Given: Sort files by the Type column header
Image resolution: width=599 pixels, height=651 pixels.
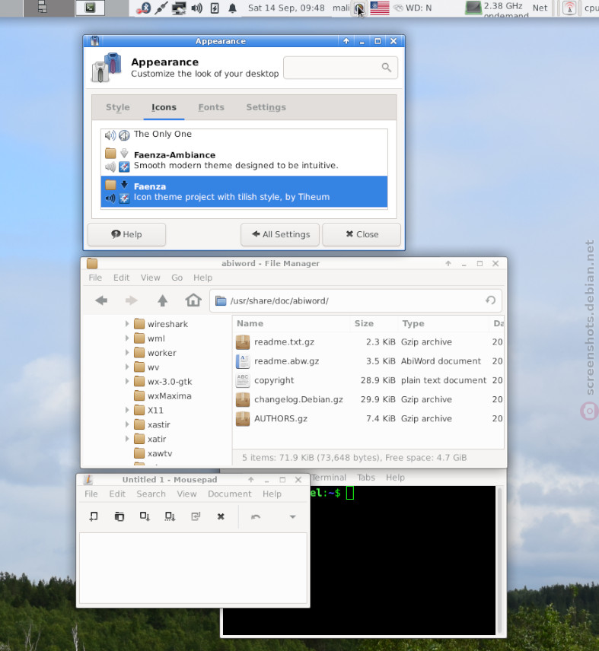Looking at the screenshot, I should 443,323.
